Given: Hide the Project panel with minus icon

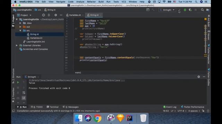Looking at the screenshot, I should coord(61,15).
